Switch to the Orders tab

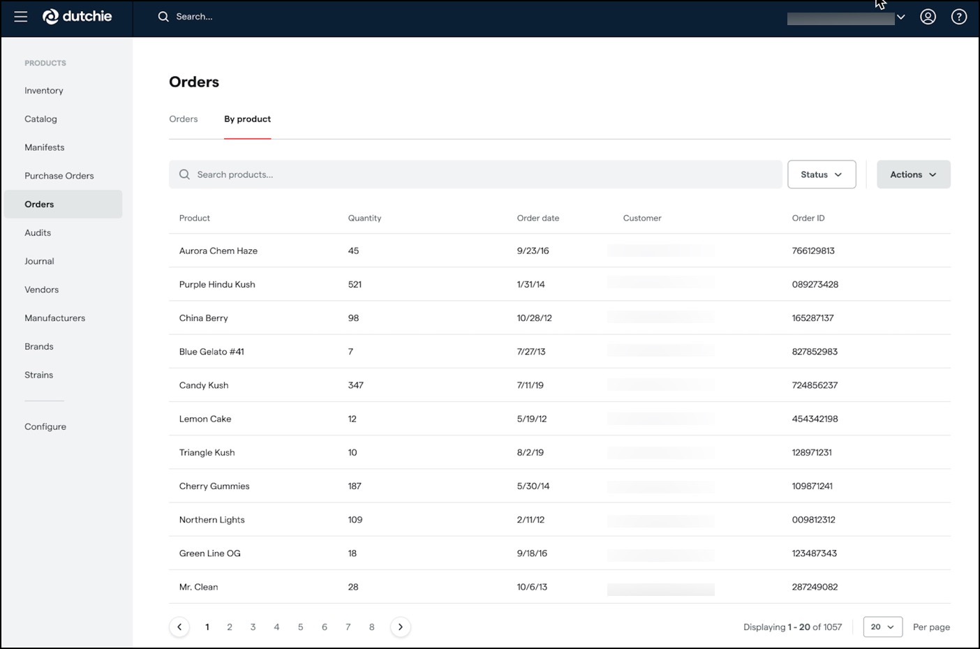click(184, 119)
